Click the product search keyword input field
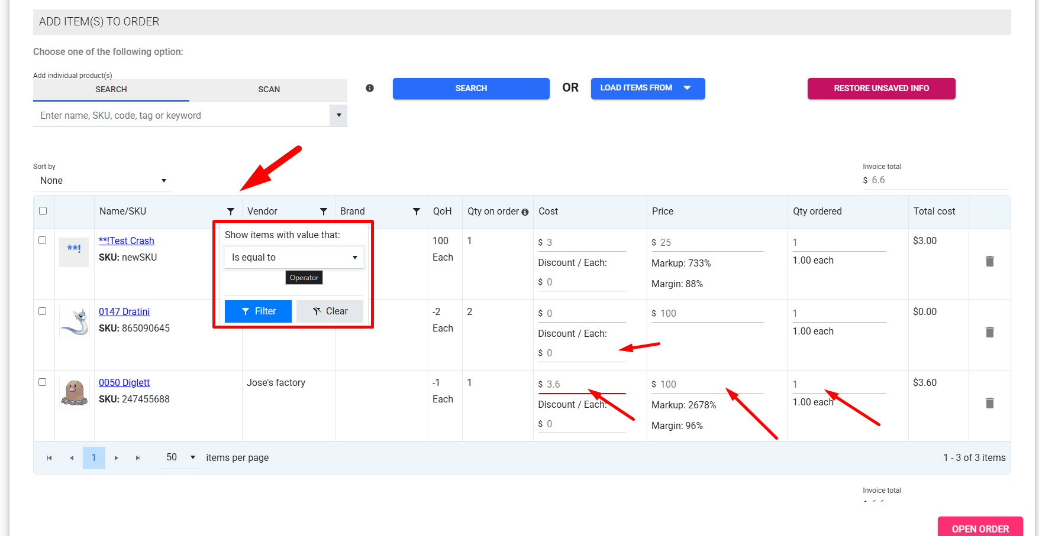1039x536 pixels. click(180, 116)
